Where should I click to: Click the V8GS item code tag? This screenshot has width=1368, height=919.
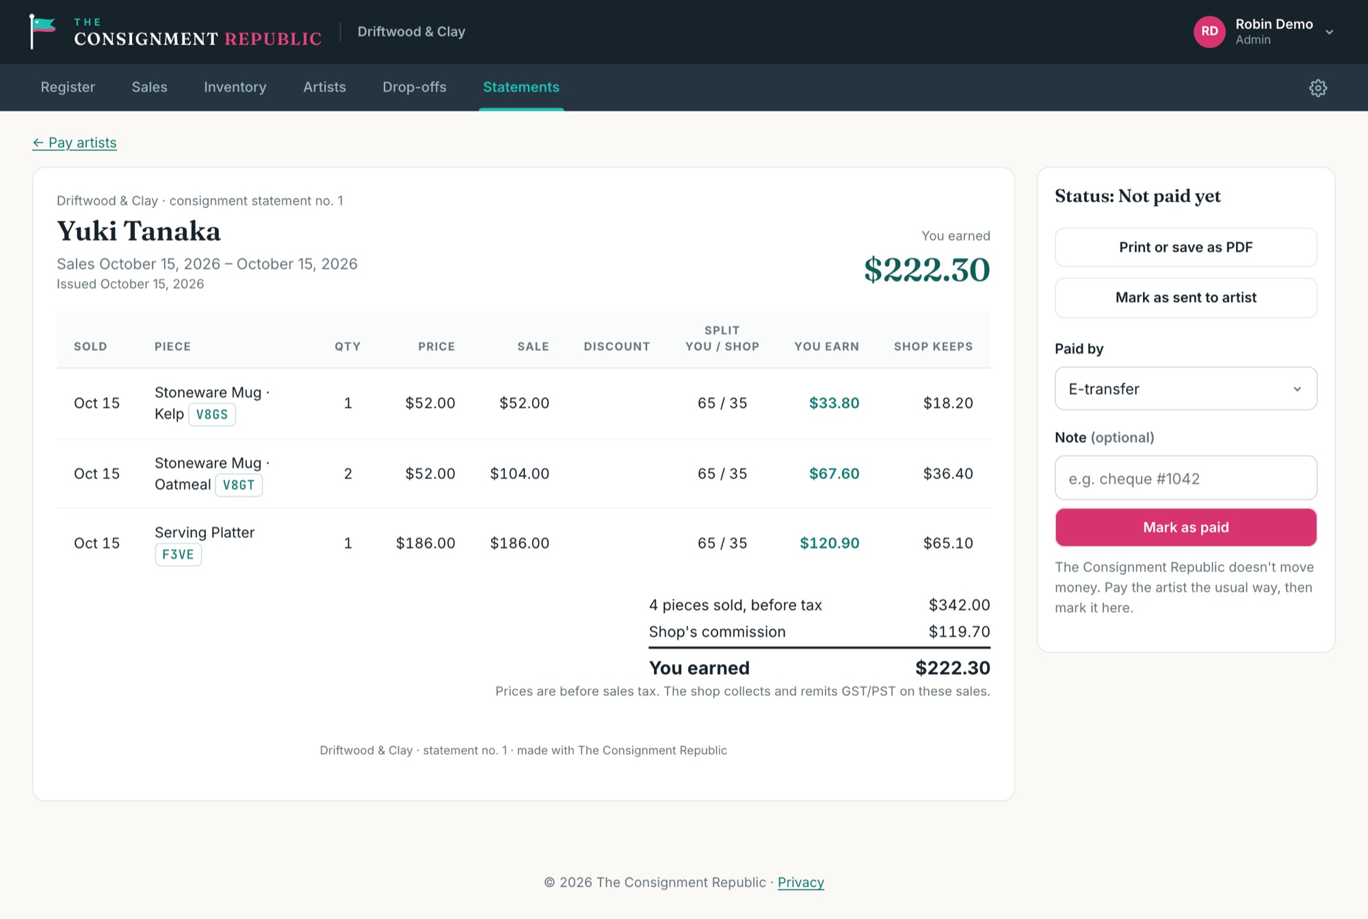[x=212, y=414]
